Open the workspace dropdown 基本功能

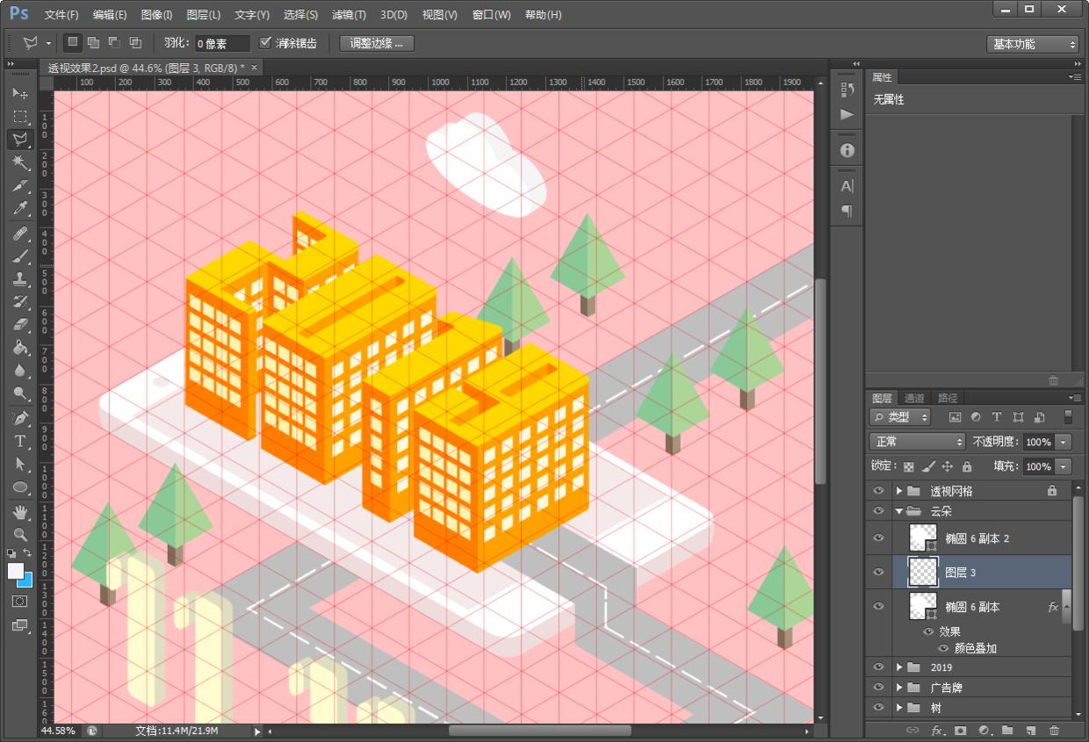(x=1033, y=44)
